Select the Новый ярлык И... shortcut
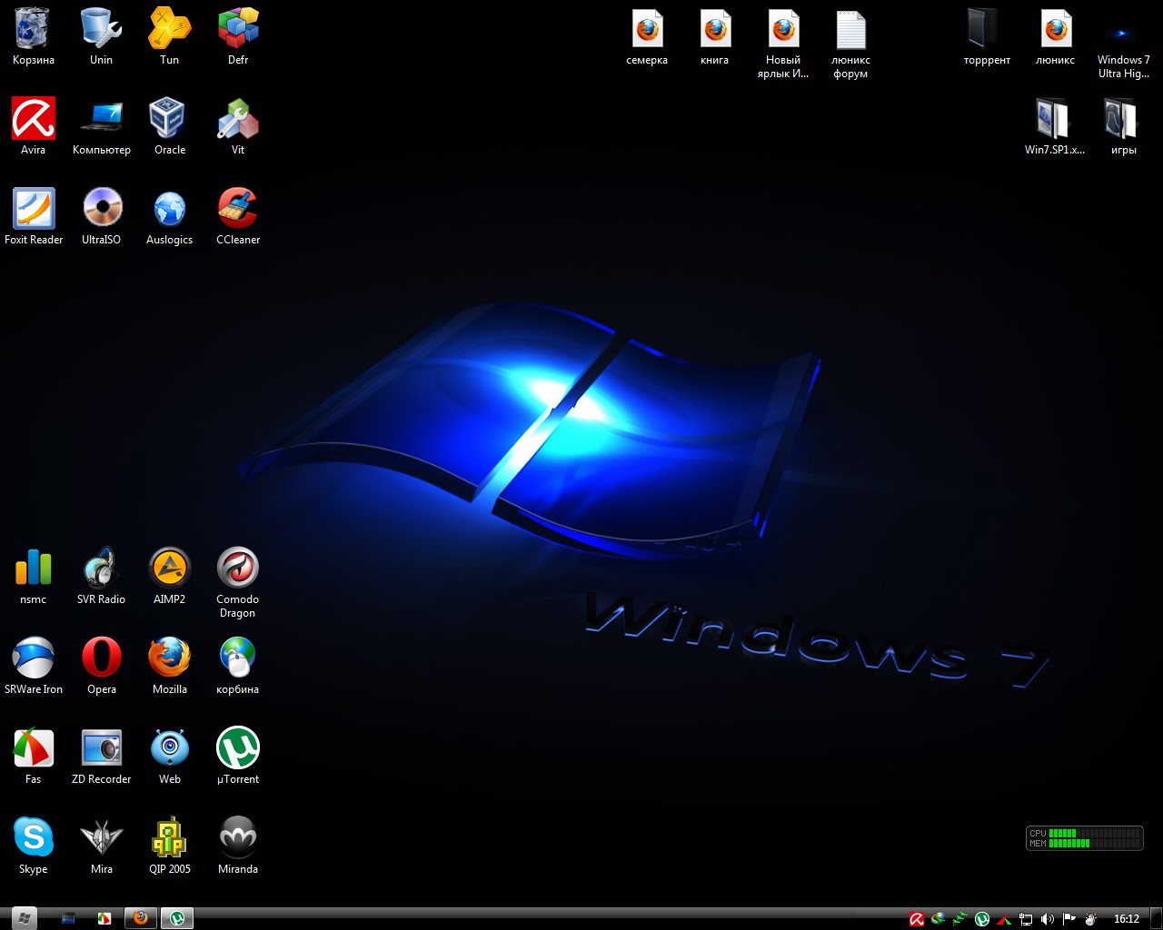This screenshot has width=1163, height=930. point(783,44)
